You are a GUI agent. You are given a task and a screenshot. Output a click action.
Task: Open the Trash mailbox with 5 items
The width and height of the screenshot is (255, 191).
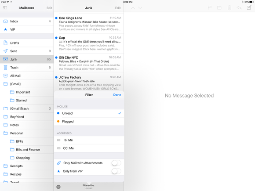[27, 68]
